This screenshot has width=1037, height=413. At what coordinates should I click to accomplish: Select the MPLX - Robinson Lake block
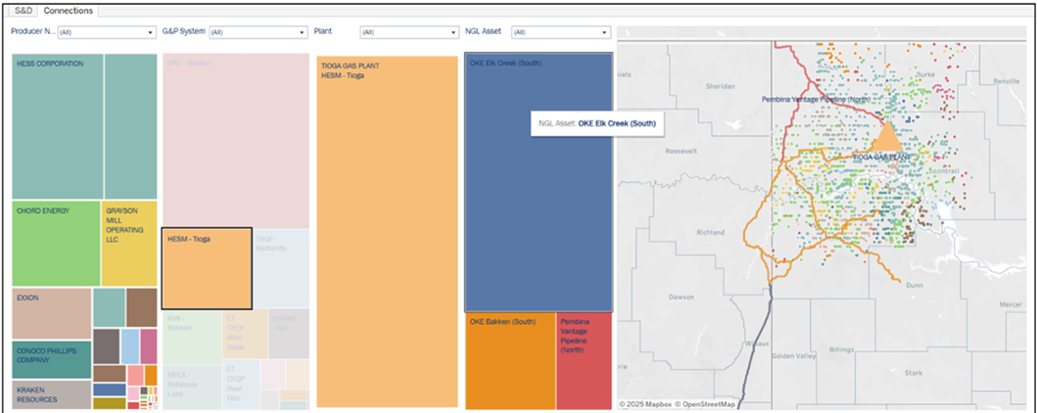[x=192, y=387]
